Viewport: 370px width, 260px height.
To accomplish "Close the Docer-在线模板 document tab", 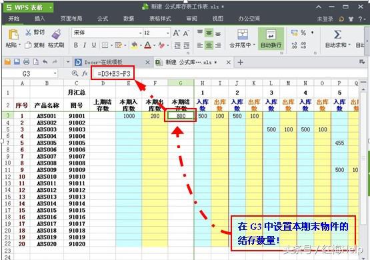I will tap(147, 62).
